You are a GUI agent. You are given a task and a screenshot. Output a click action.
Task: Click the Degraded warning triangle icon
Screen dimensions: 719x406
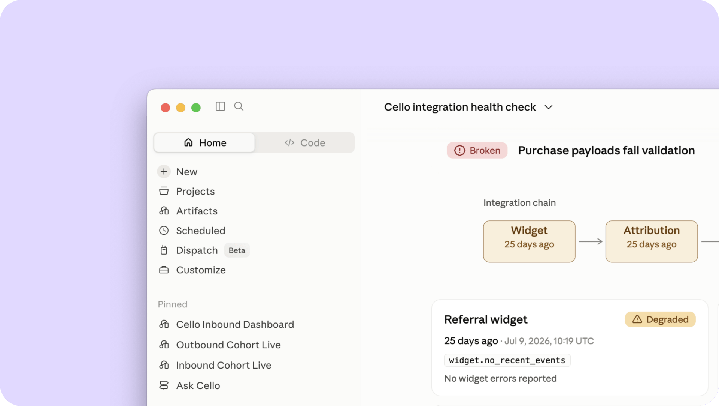coord(637,319)
